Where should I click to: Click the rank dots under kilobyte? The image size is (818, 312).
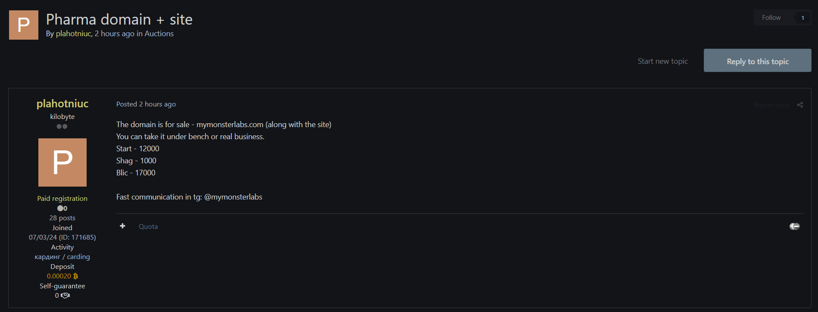tap(62, 126)
